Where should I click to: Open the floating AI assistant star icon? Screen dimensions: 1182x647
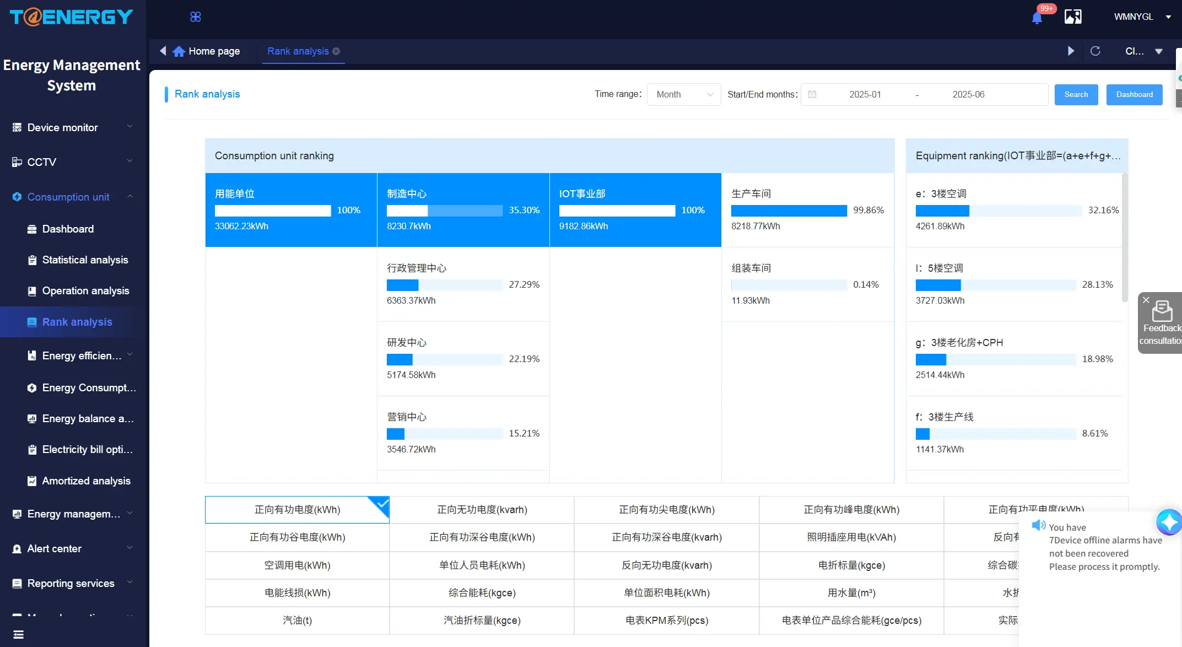click(x=1168, y=522)
